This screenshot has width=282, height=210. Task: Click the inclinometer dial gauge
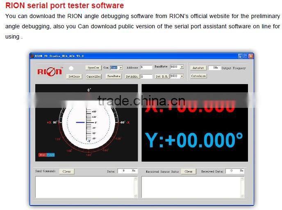[x=89, y=123]
